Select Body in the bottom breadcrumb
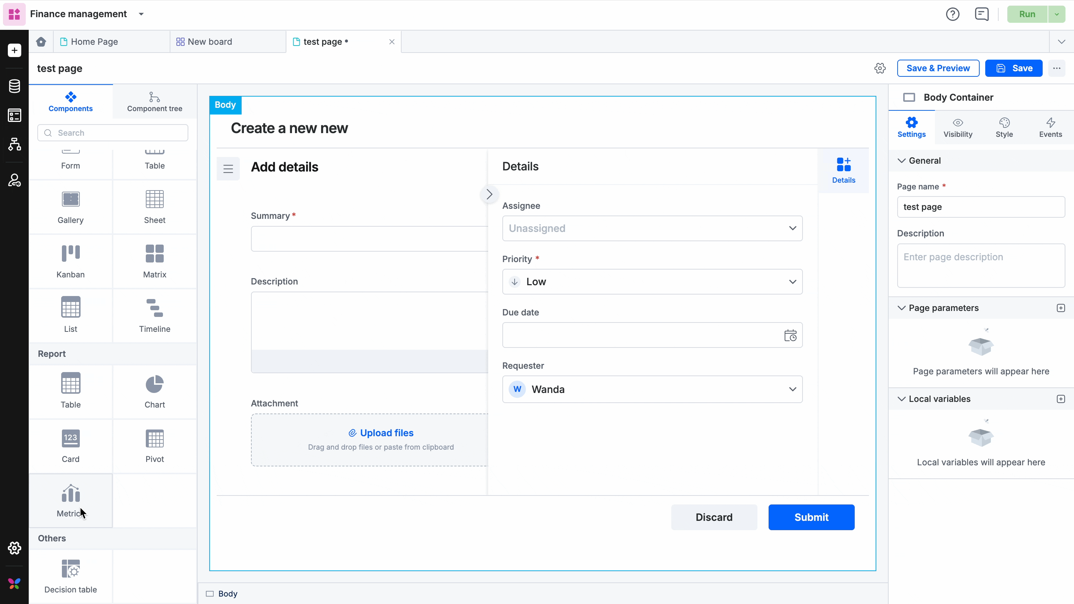The image size is (1074, 604). [x=222, y=594]
